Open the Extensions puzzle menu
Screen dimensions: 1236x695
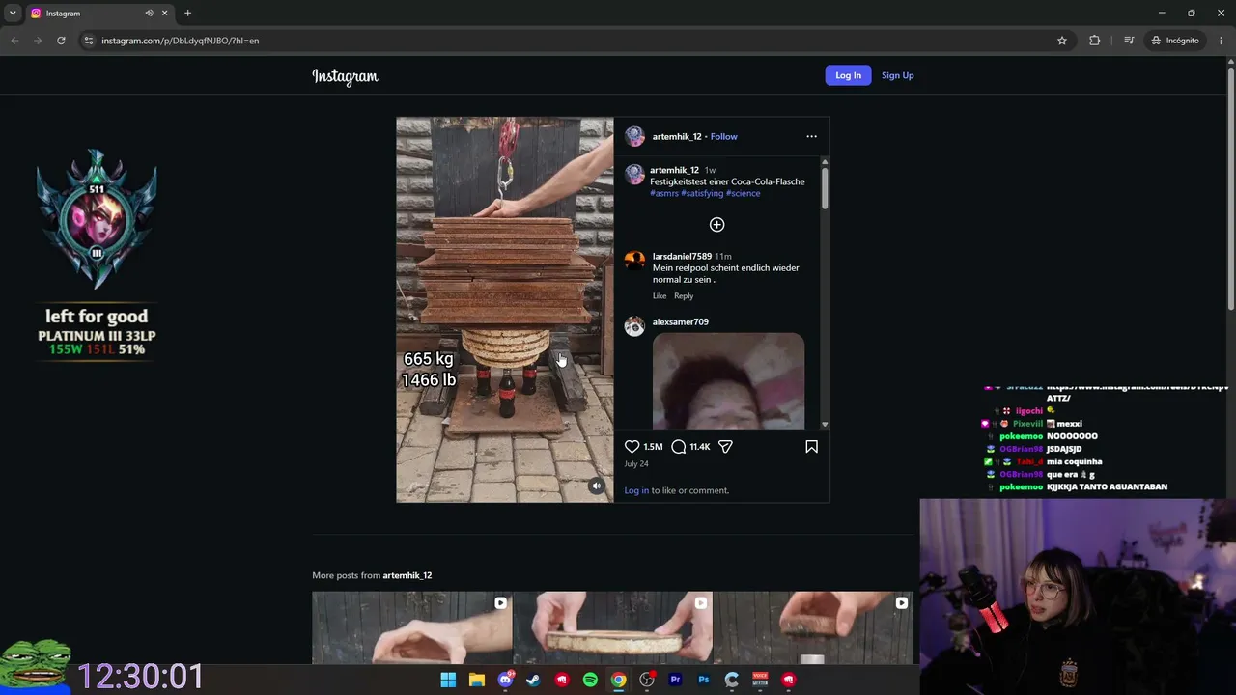tap(1094, 41)
